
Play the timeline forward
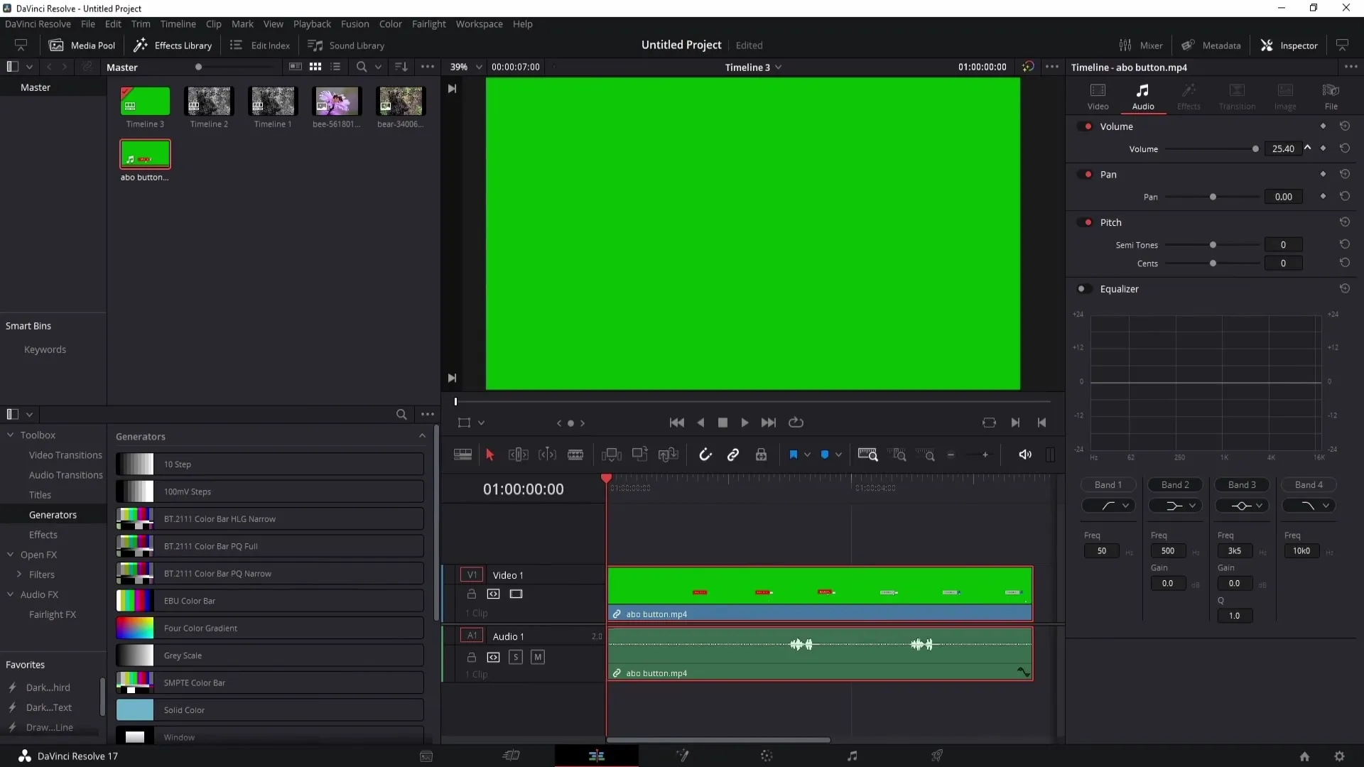[745, 423]
